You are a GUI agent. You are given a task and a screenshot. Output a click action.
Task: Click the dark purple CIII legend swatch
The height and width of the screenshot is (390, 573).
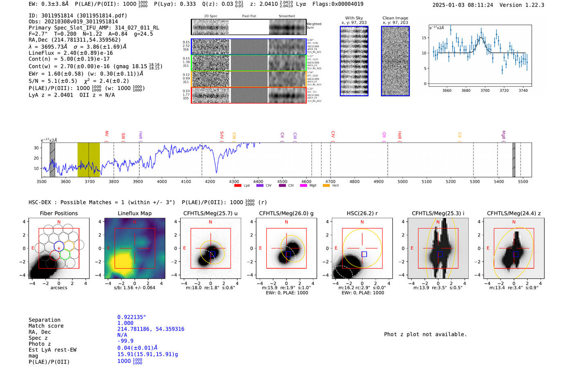[282, 185]
